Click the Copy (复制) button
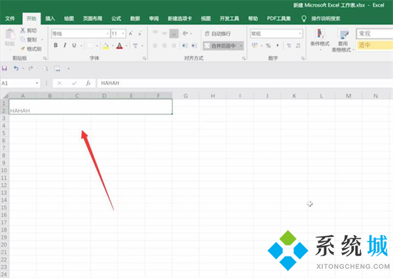This screenshot has width=393, height=278. [29, 39]
